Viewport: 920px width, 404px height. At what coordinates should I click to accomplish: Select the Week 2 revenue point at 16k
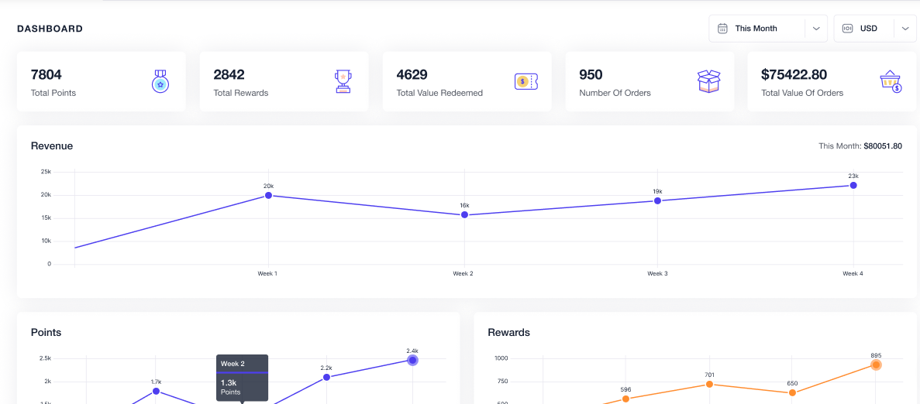point(464,214)
